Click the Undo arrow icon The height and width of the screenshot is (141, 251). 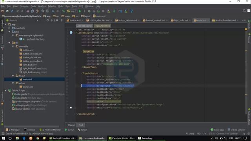click(17, 11)
